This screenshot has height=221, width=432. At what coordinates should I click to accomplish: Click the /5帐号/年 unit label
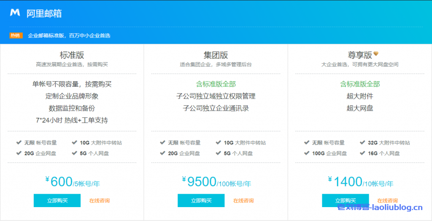click(86, 184)
